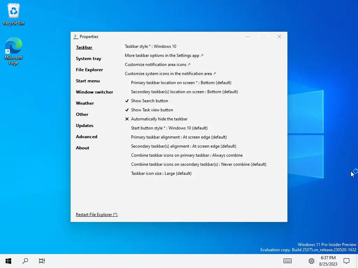Open the Windows Start button
Image resolution: width=358 pixels, height=268 pixels.
point(8,261)
